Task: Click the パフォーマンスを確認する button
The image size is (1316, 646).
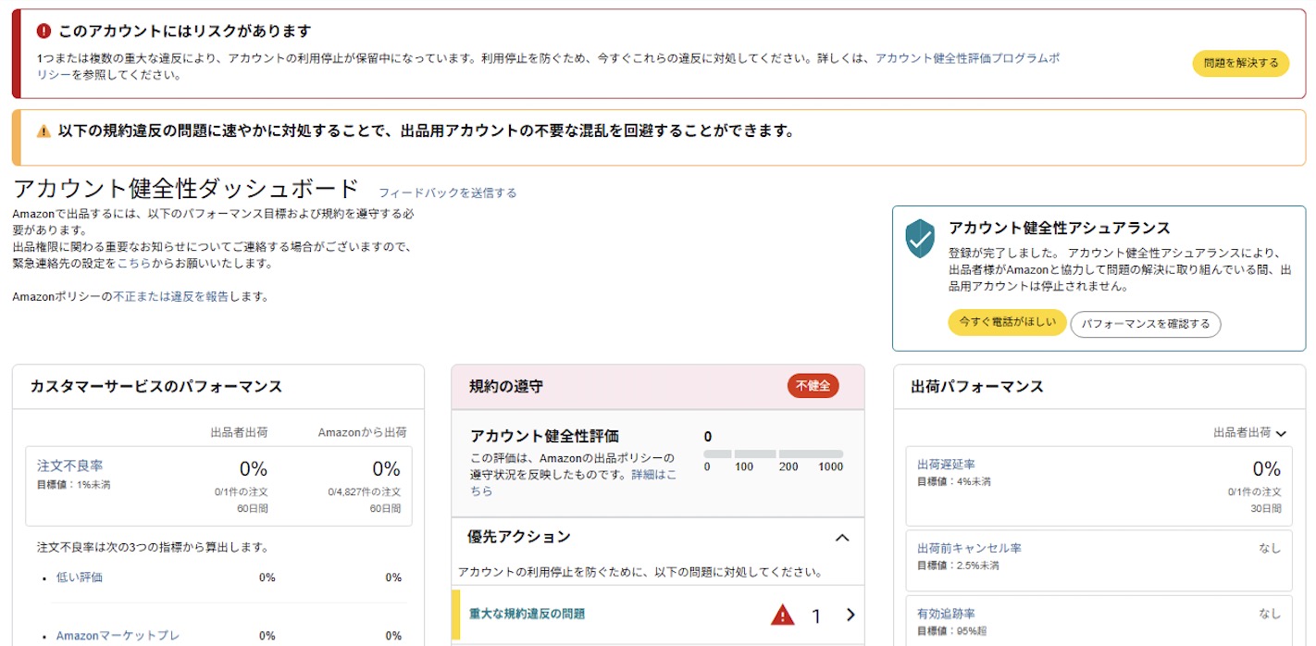Action: tap(1146, 324)
